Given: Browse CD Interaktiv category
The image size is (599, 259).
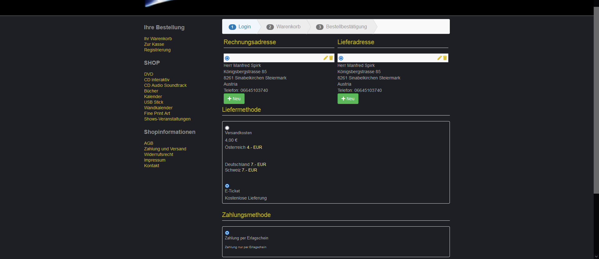Looking at the screenshot, I should 157,80.
